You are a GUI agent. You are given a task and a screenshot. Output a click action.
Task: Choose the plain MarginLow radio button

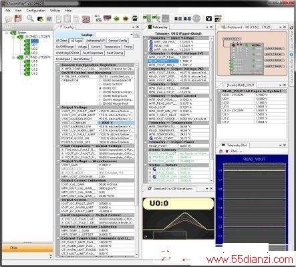click(100, 96)
